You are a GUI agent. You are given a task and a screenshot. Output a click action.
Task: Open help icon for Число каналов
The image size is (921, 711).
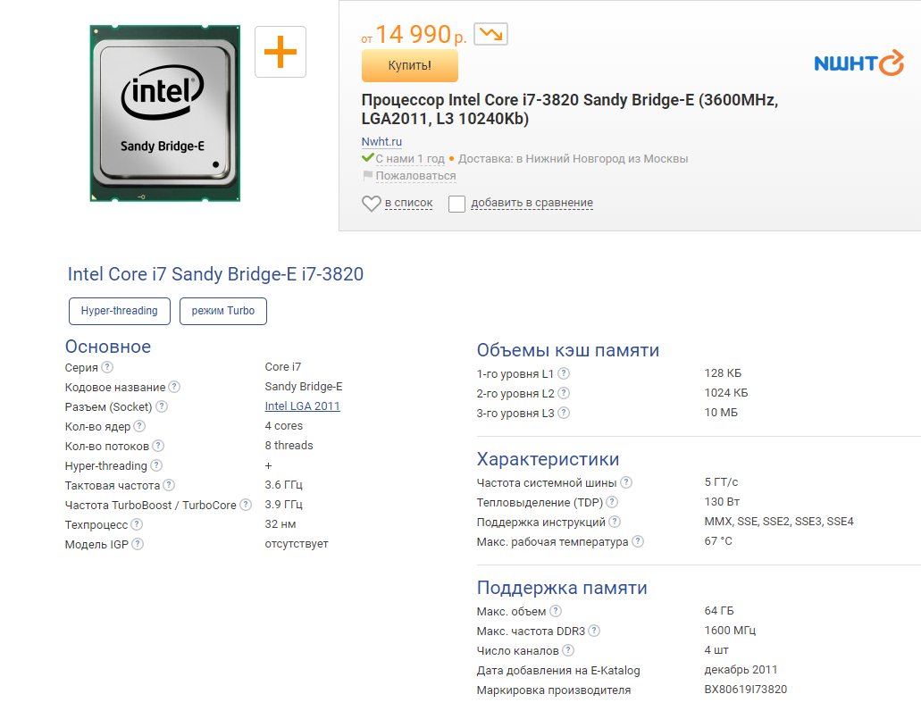[x=567, y=650]
